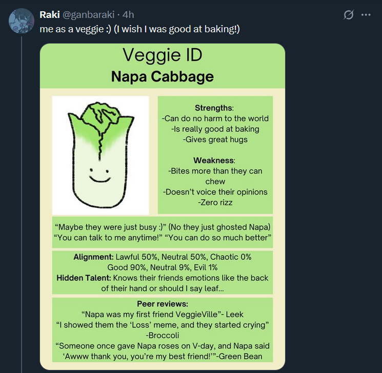The width and height of the screenshot is (382, 373).
Task: Click the "Maybe they were just busy" quote
Action: click(x=117, y=227)
